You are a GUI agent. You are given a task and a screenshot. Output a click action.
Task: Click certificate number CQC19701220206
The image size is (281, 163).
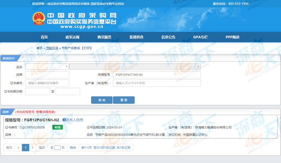point(32,127)
